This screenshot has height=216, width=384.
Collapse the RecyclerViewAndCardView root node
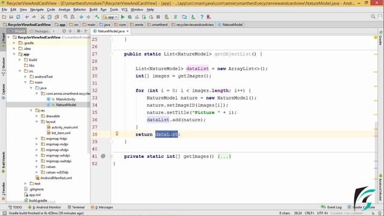pyautogui.click(x=9, y=37)
